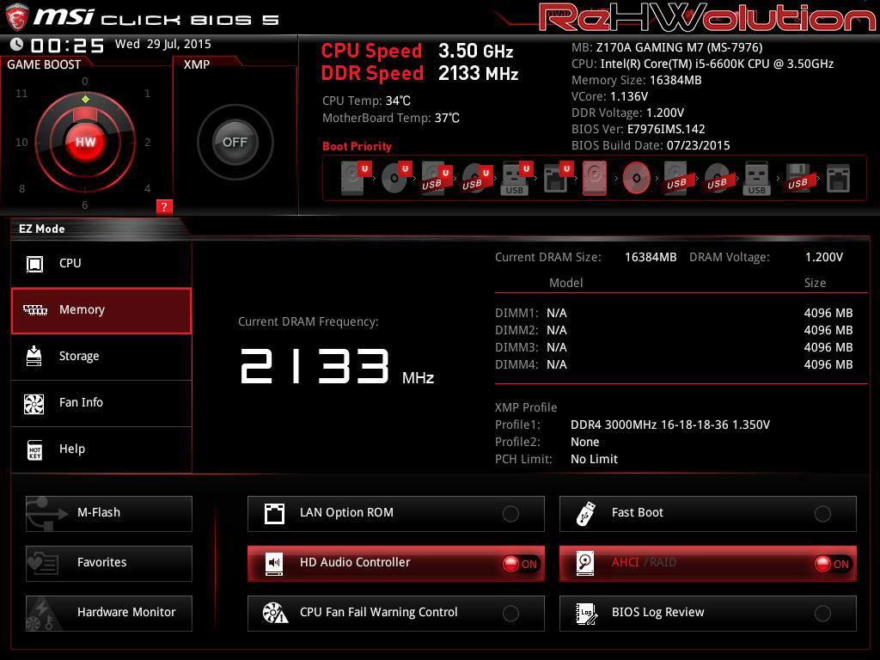Show the Fan Info section
Screen dimensions: 880x660
coord(101,403)
